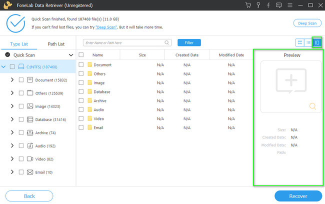The width and height of the screenshot is (325, 204).
Task: Click the register key icon
Action: tap(258, 5)
